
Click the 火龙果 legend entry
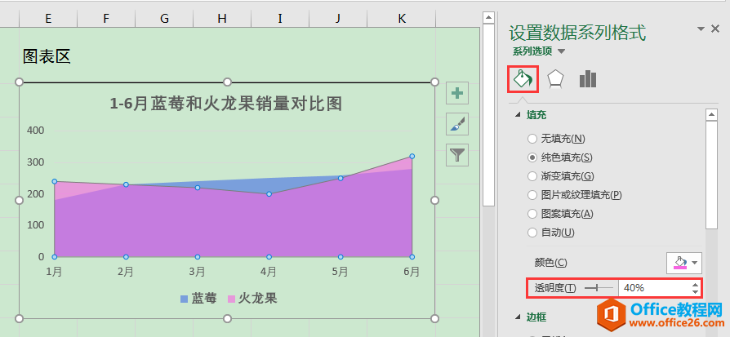(251, 299)
